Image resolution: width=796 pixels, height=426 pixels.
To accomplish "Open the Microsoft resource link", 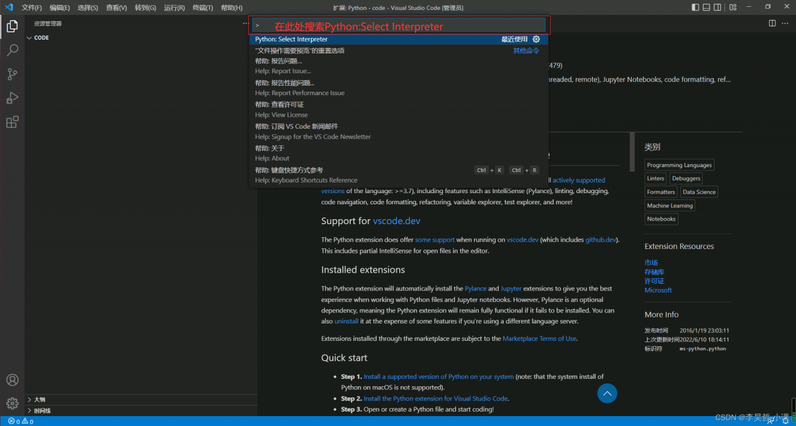I will coord(659,290).
